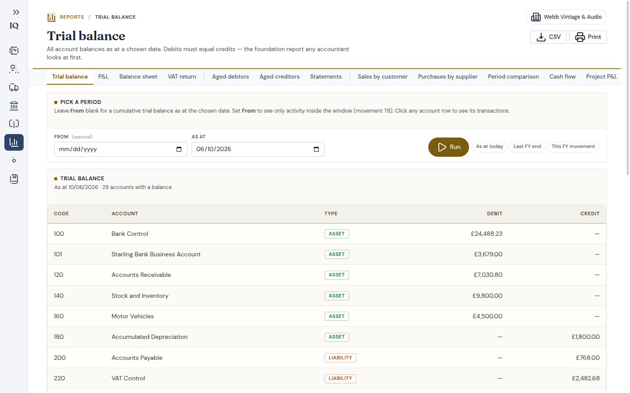This screenshot has height=393, width=630.
Task: Choose the Last FY end preset
Action: click(x=527, y=147)
